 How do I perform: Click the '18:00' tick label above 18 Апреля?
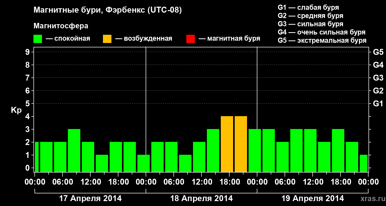[229, 182]
